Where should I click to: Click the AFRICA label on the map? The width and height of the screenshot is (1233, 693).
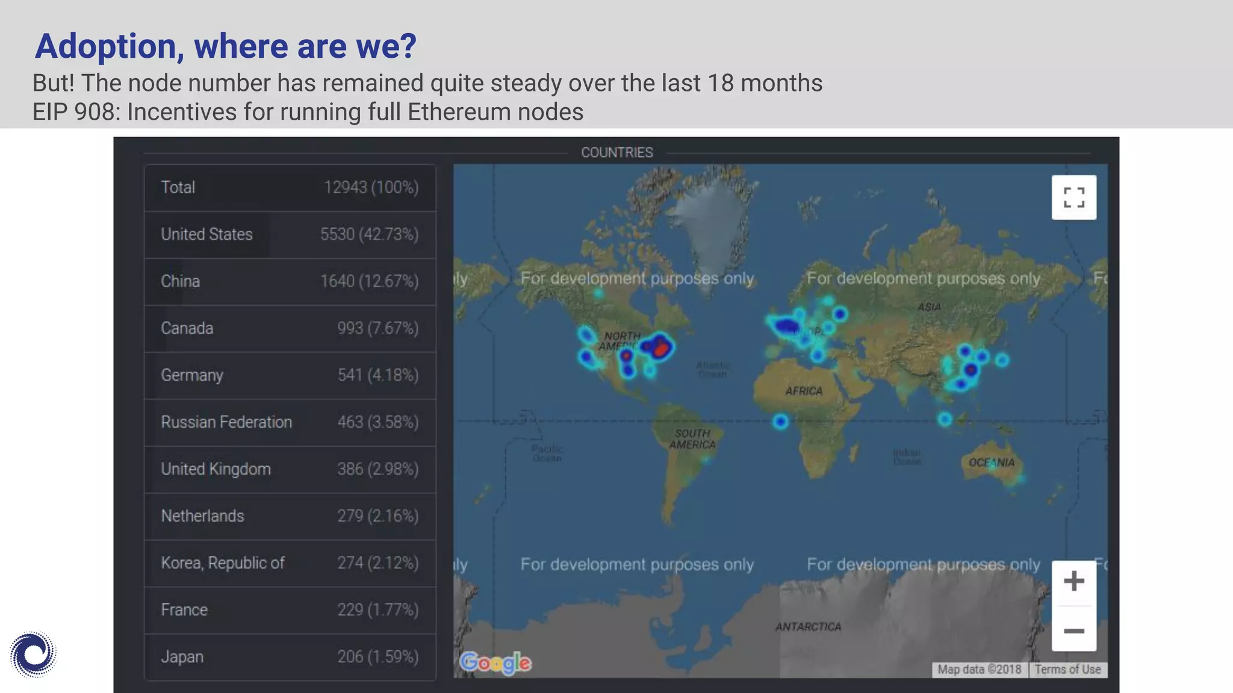[804, 391]
